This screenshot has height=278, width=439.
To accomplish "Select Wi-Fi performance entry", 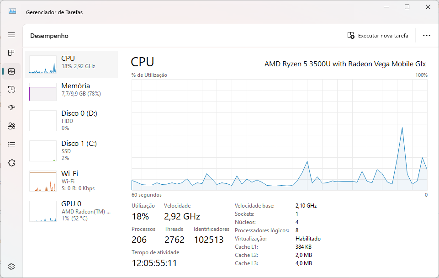I will click(71, 181).
